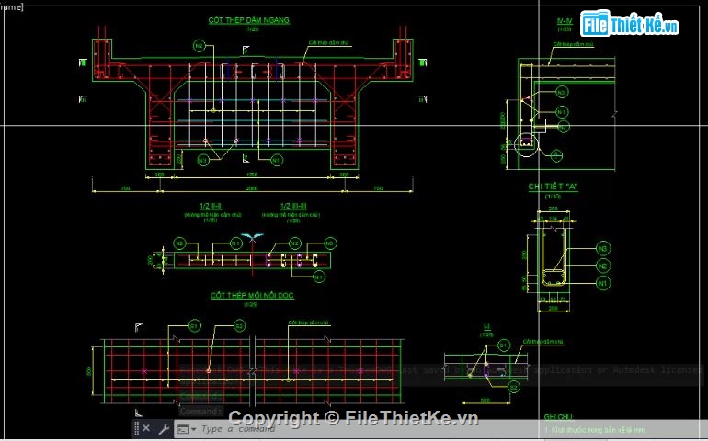Select the '500' dimension under section I-I
708x441 pixels.
485,401
